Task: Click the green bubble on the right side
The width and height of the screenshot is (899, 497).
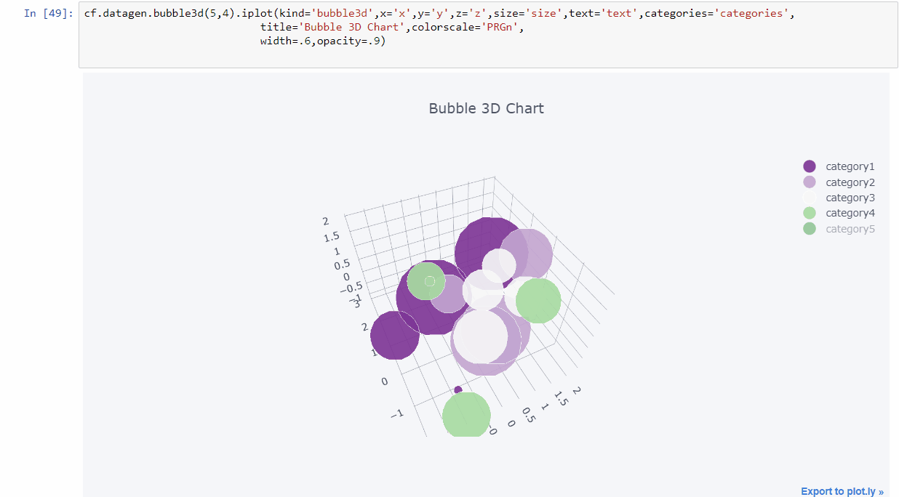Action: pyautogui.click(x=539, y=300)
